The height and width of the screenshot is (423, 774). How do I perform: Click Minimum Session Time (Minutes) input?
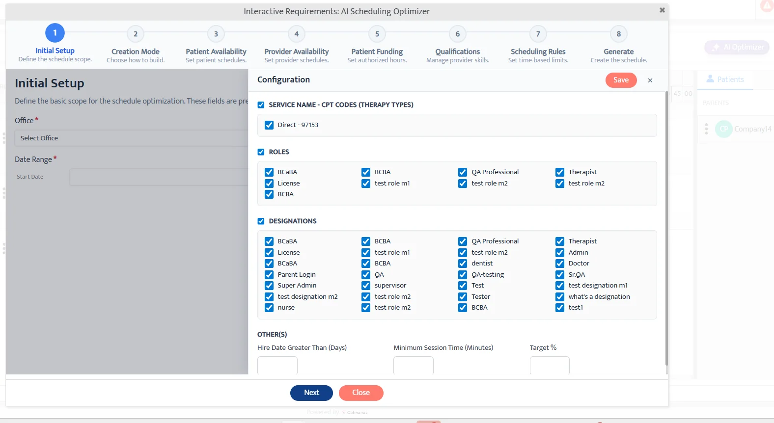pos(414,366)
